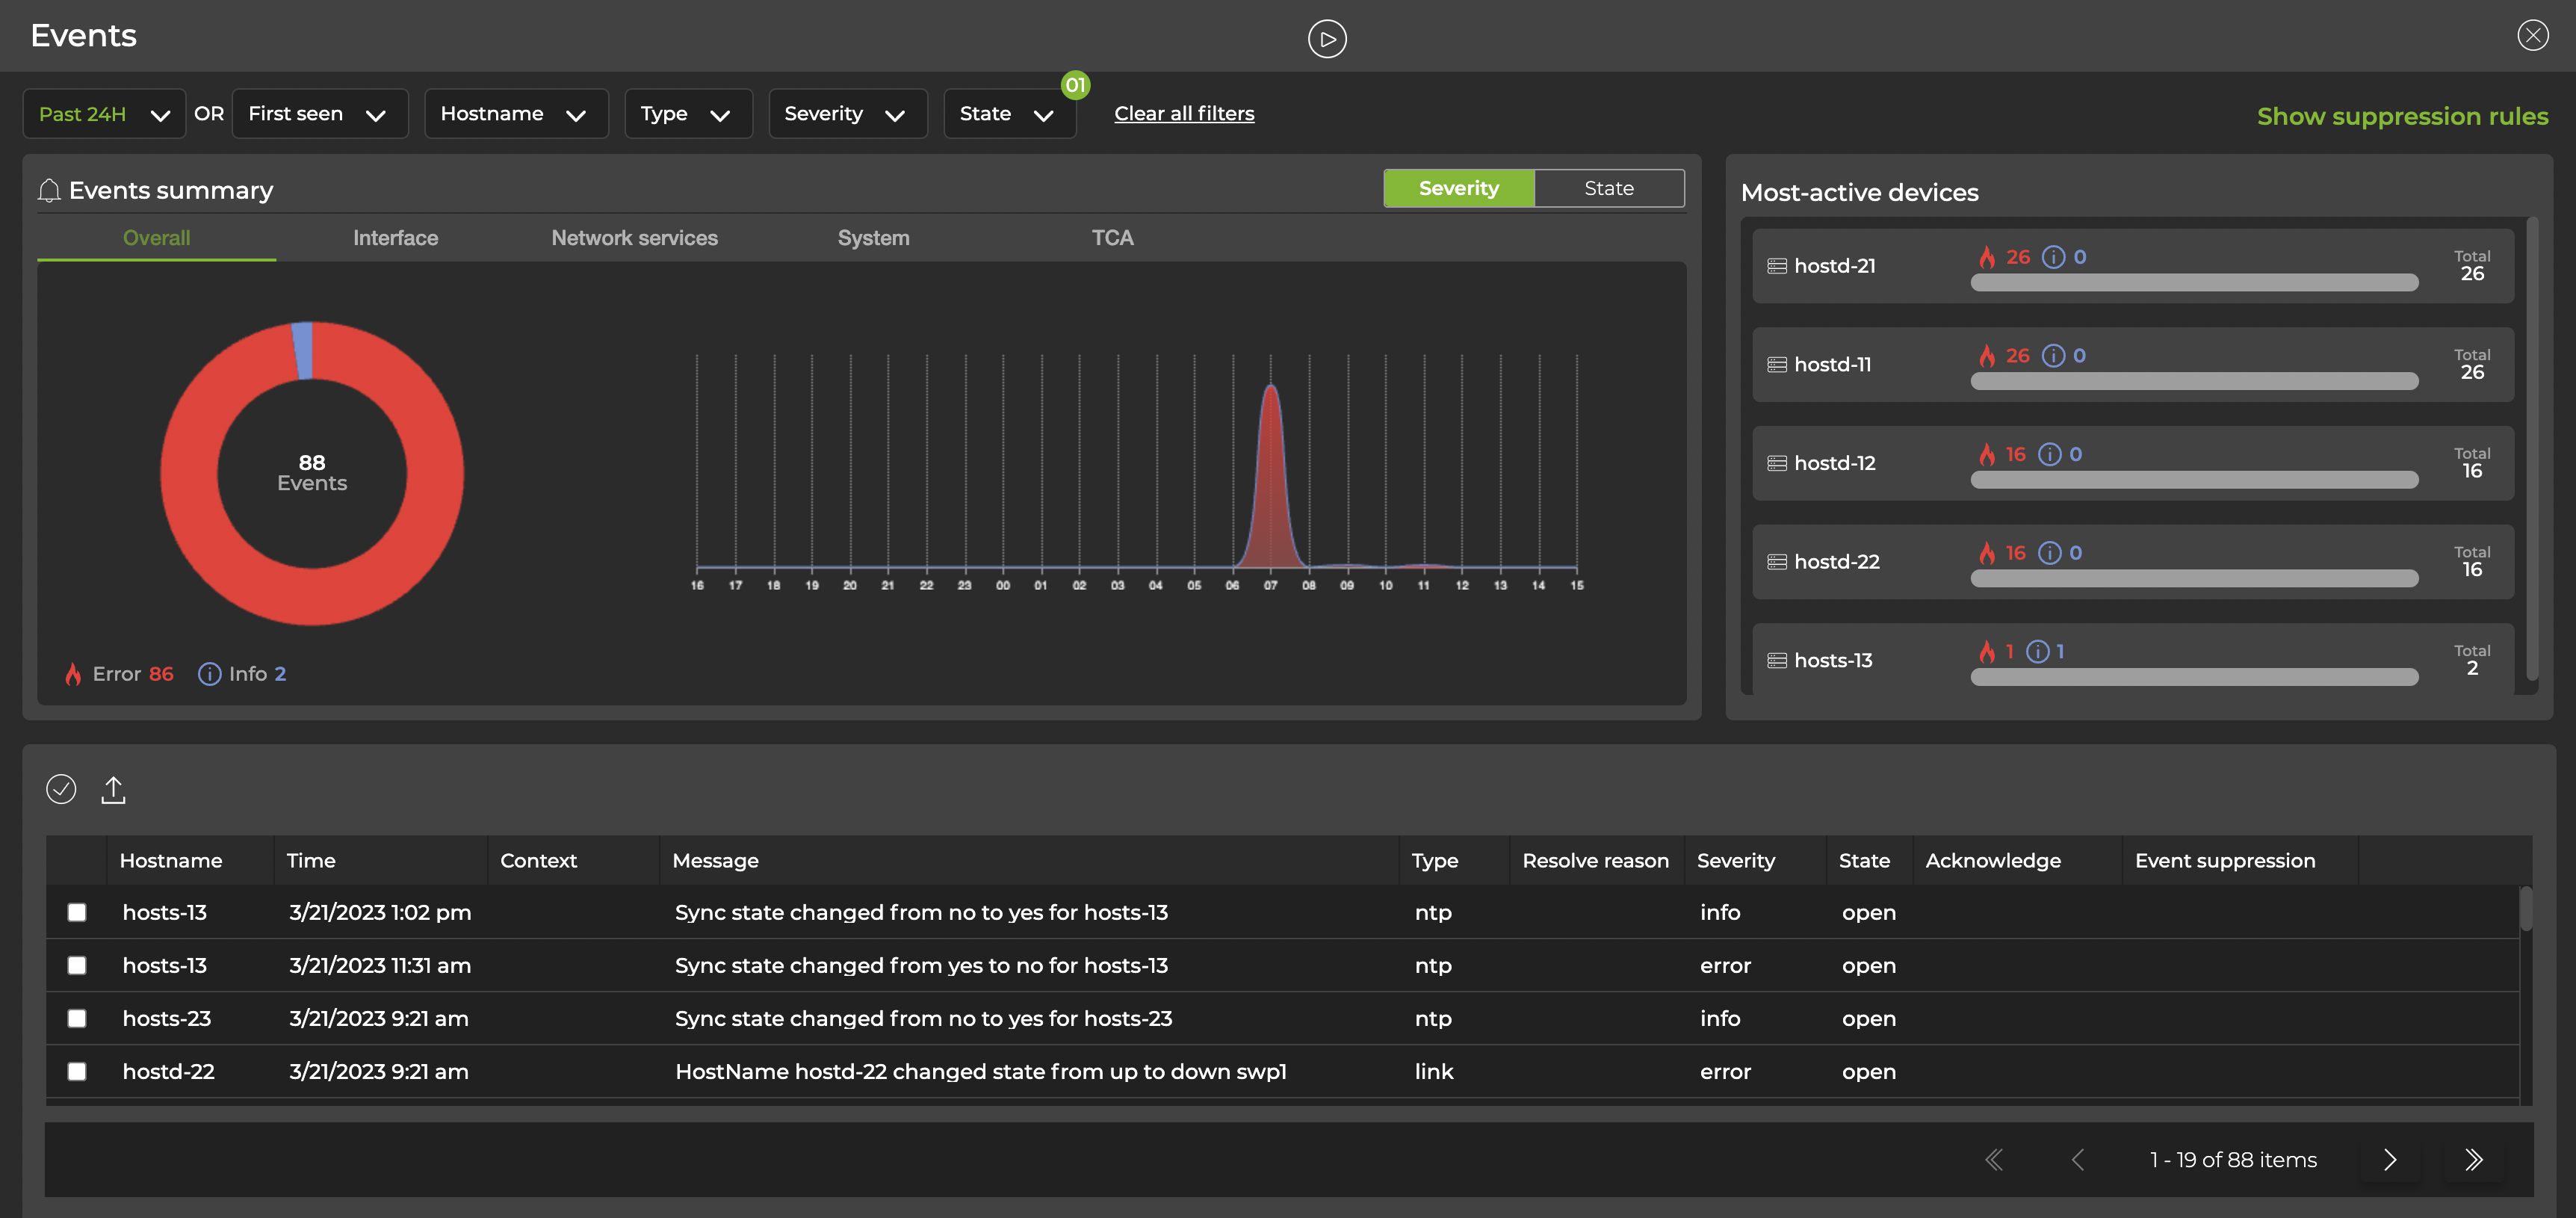Check the first hosts-13 event row checkbox
The height and width of the screenshot is (1218, 2576).
coord(77,912)
